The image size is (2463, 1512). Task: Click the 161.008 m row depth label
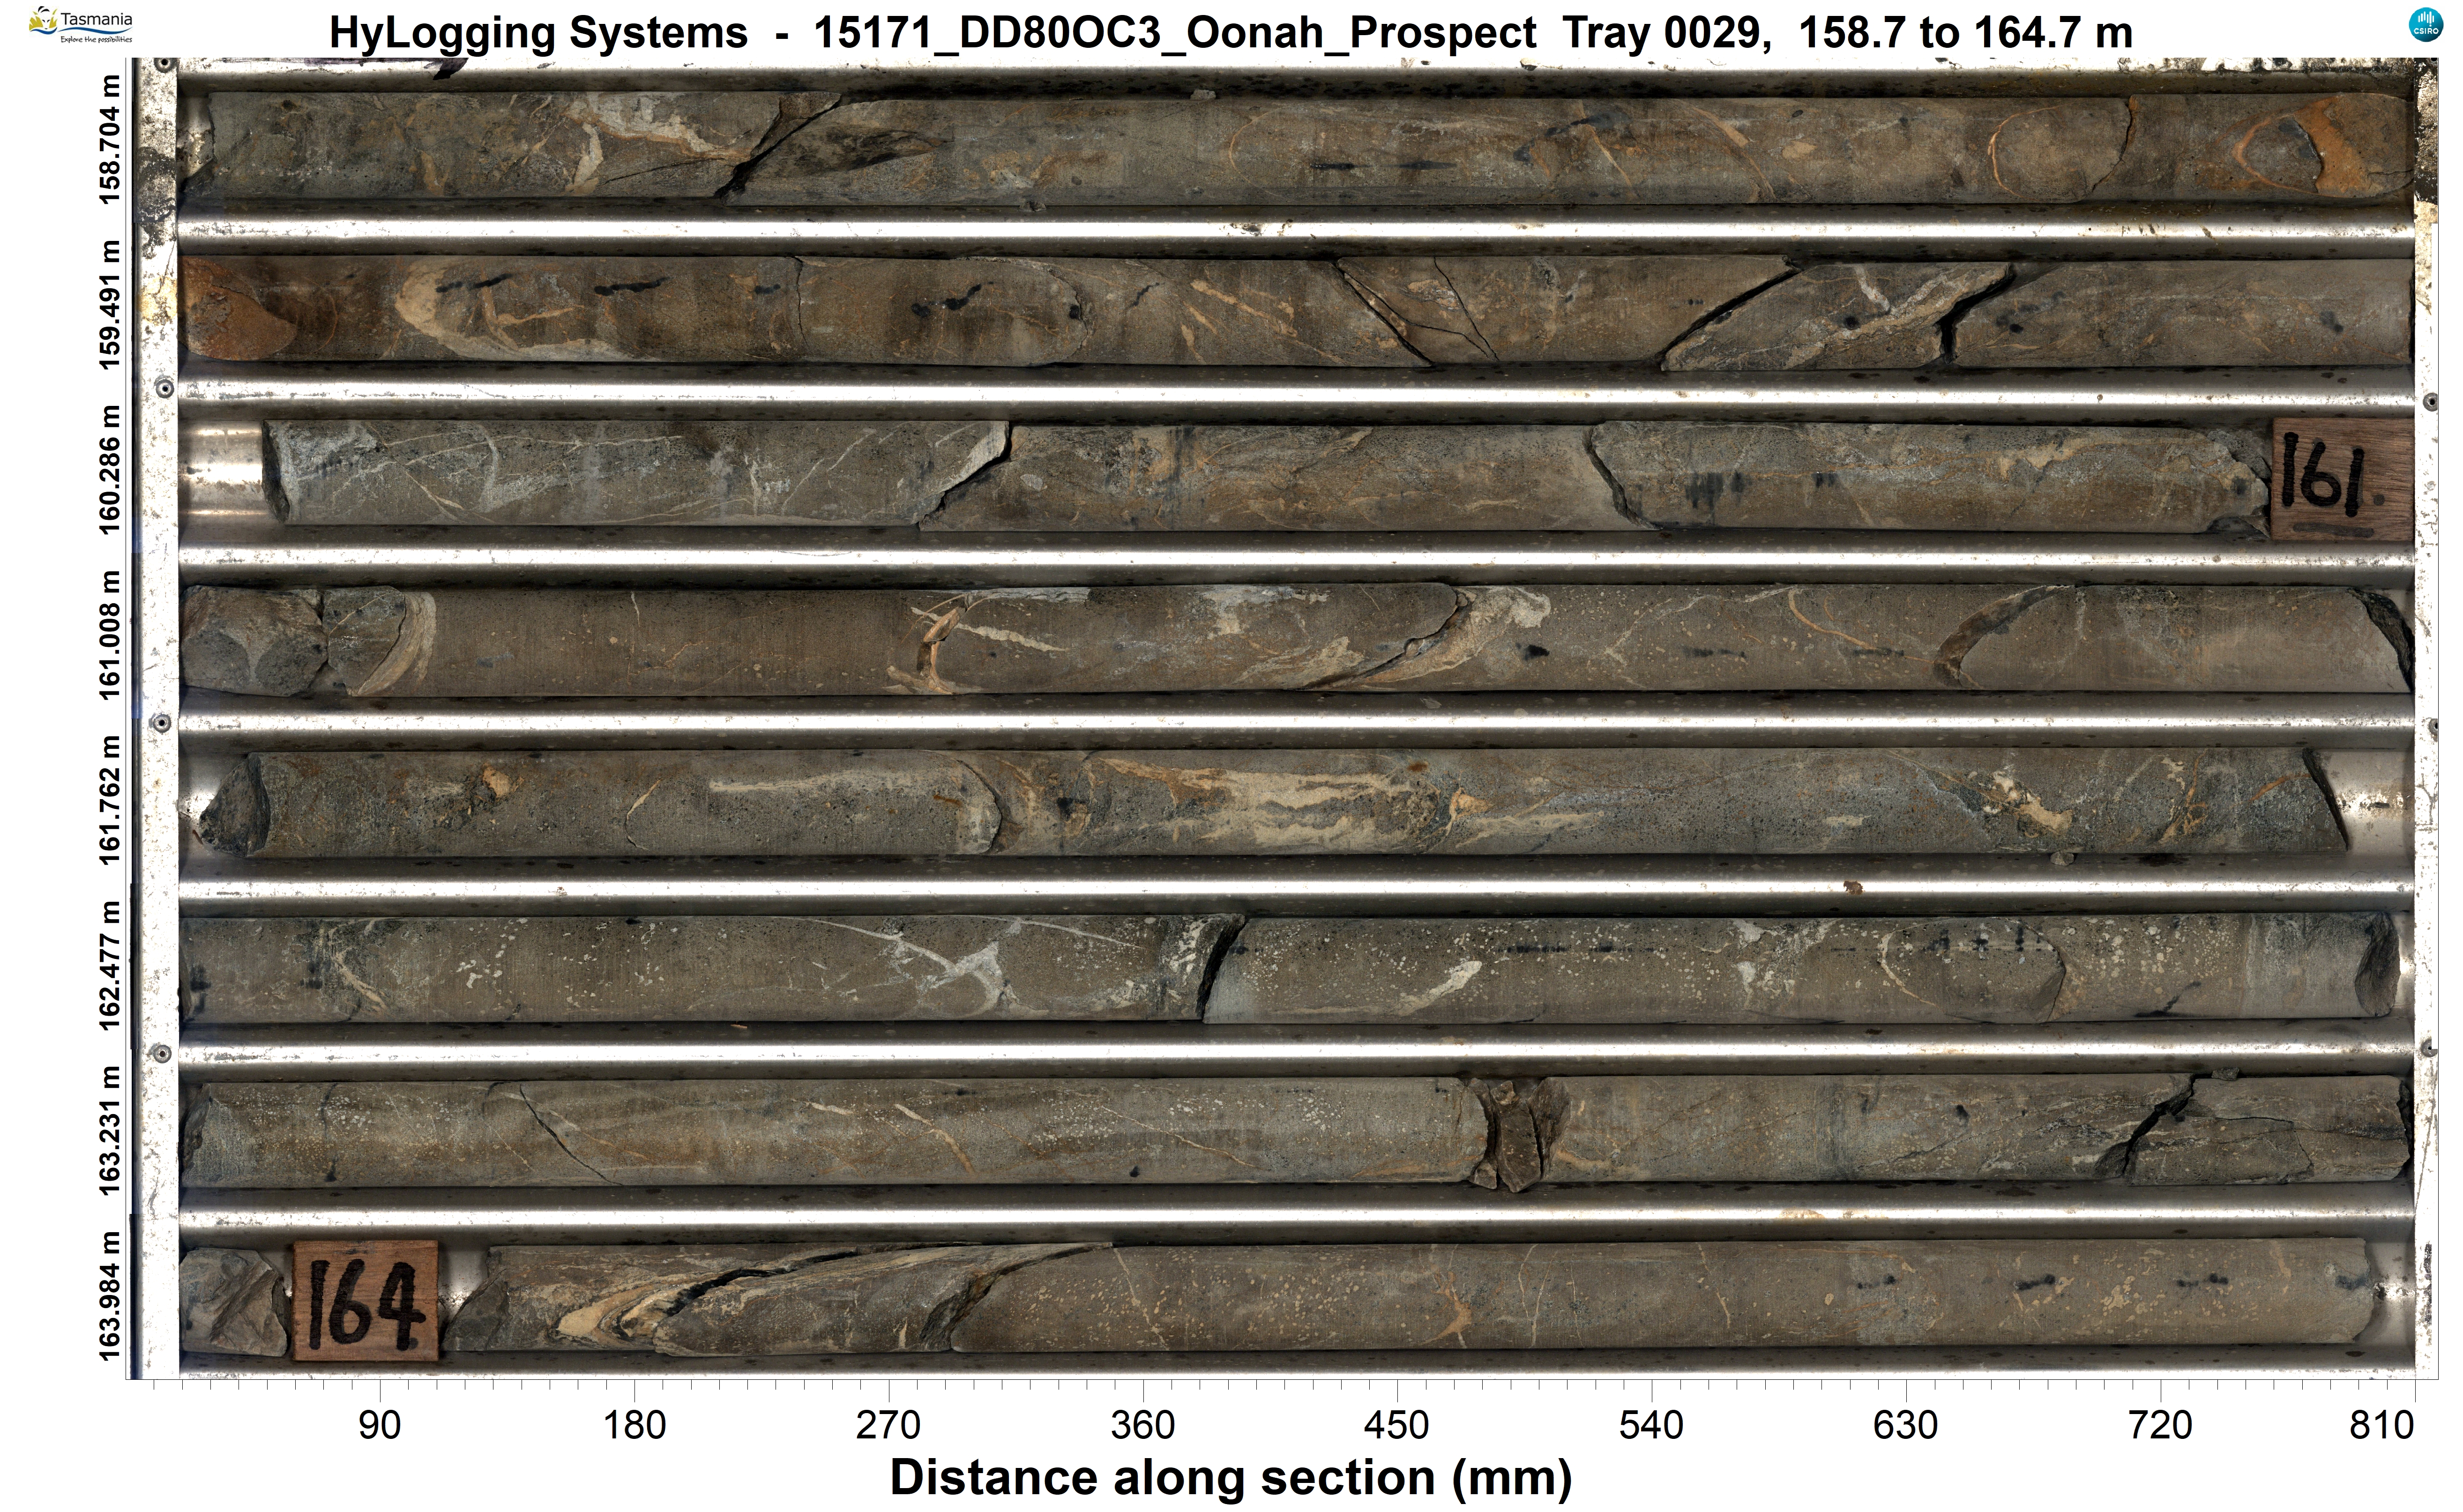(110, 634)
